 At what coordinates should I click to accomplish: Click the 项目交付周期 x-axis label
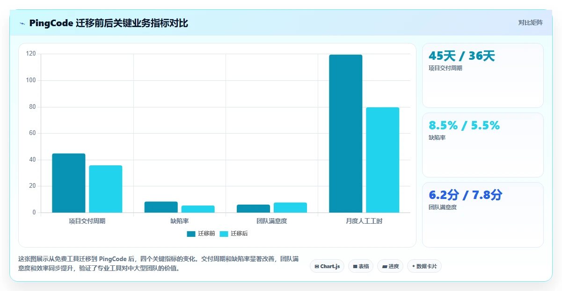[x=87, y=221]
